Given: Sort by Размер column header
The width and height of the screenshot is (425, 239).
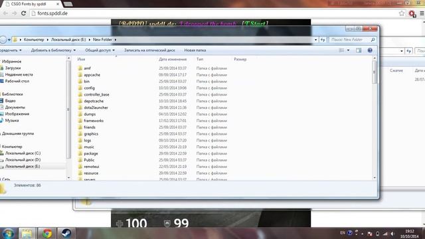Looking at the screenshot, I should point(240,59).
